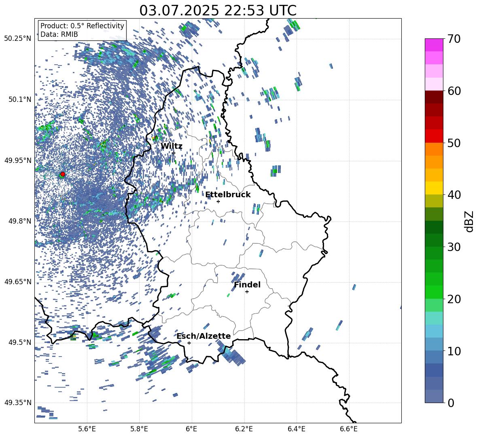The height and width of the screenshot is (437, 479).
Task: Click the Ettelbruck city label
Action: pos(228,194)
